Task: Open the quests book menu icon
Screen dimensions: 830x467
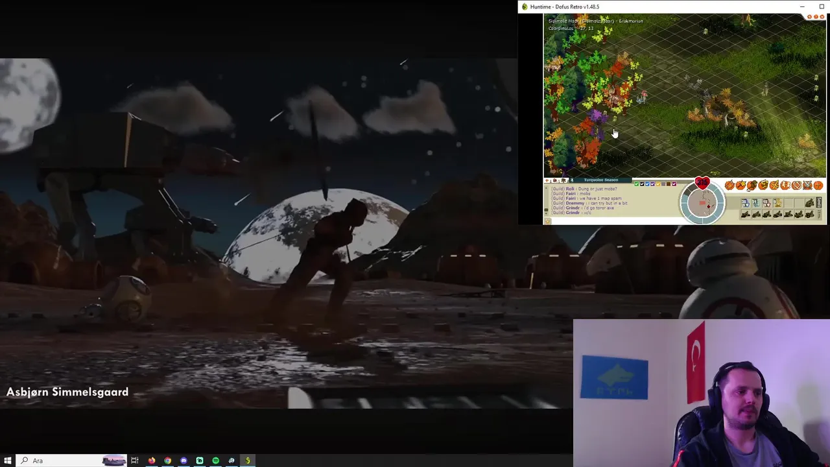Action: click(x=763, y=186)
